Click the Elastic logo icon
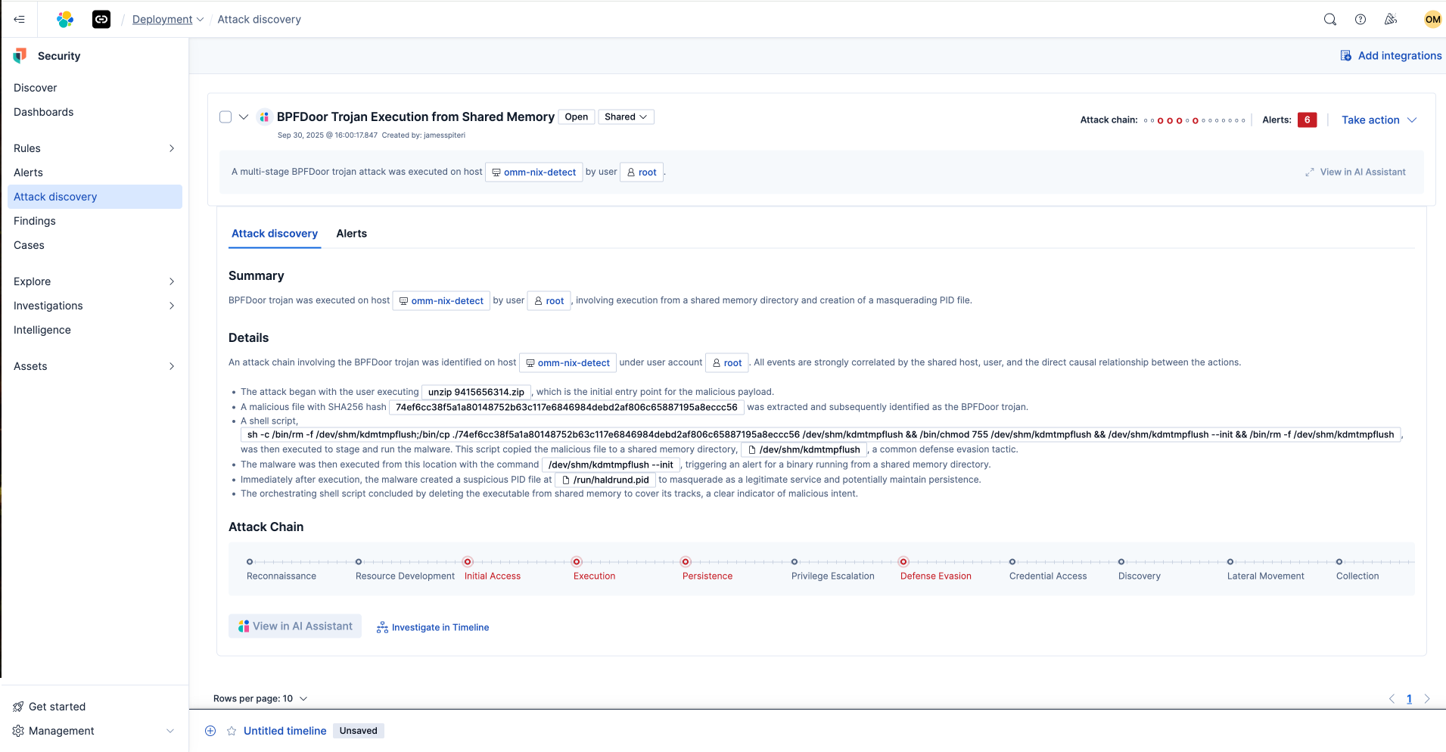 pos(65,20)
